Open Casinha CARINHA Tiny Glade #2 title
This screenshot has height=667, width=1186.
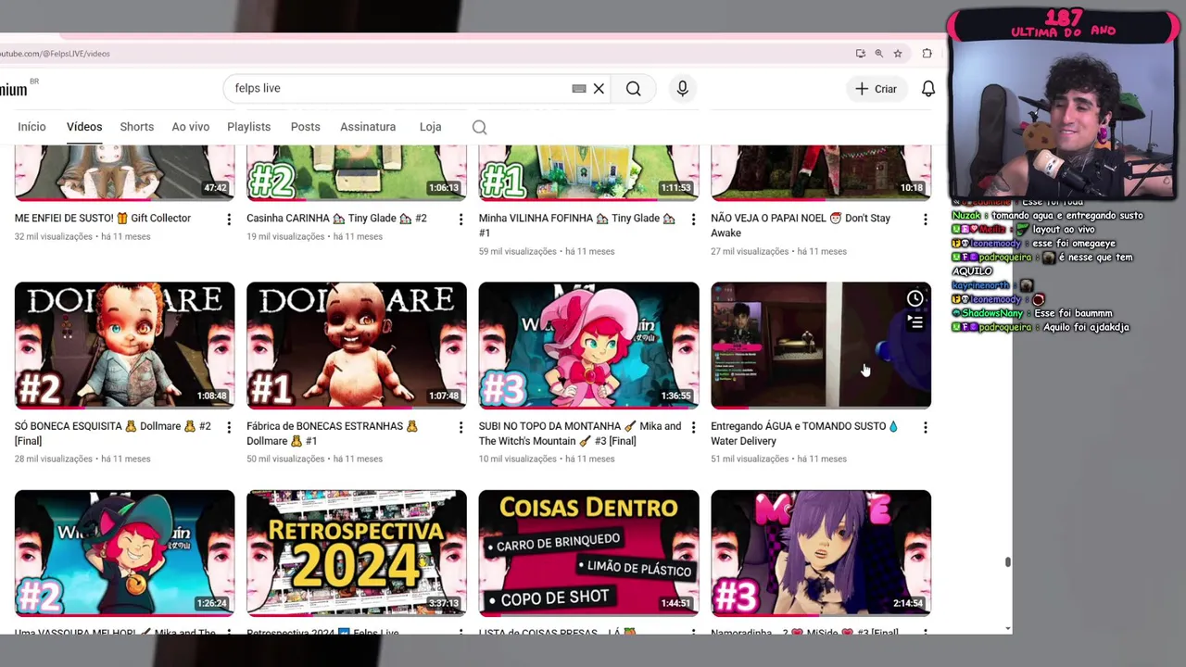pyautogui.click(x=336, y=219)
